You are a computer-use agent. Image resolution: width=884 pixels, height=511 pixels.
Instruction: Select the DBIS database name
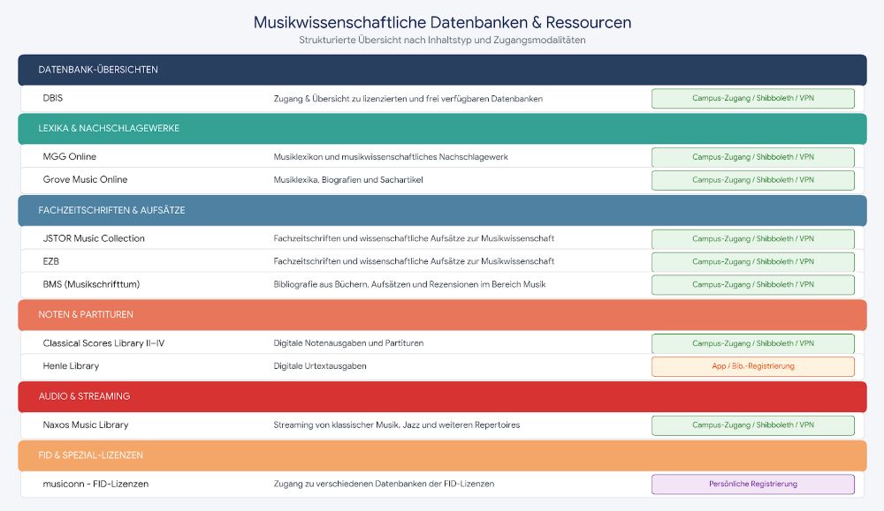tap(53, 98)
